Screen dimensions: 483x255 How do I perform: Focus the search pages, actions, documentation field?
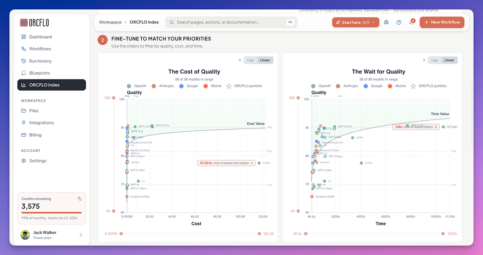click(231, 22)
